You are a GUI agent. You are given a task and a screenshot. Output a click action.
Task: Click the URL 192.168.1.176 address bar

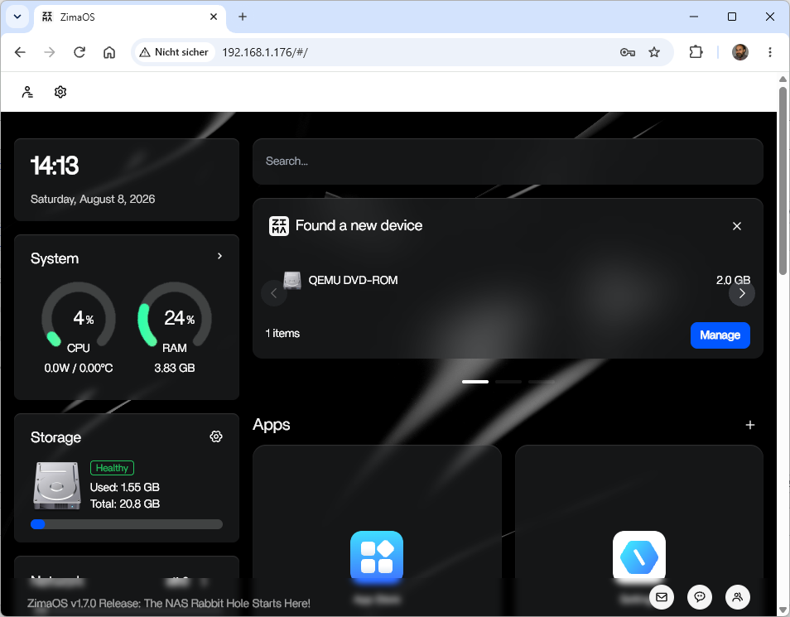pos(265,52)
